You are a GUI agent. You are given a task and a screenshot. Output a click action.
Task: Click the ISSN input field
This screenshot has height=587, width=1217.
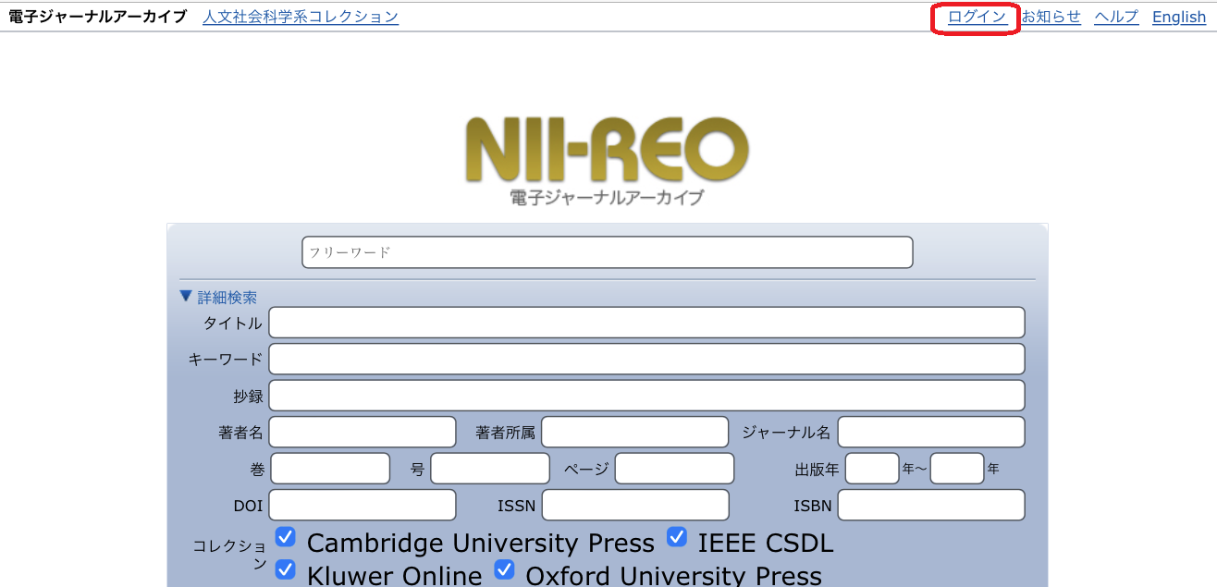coord(635,505)
